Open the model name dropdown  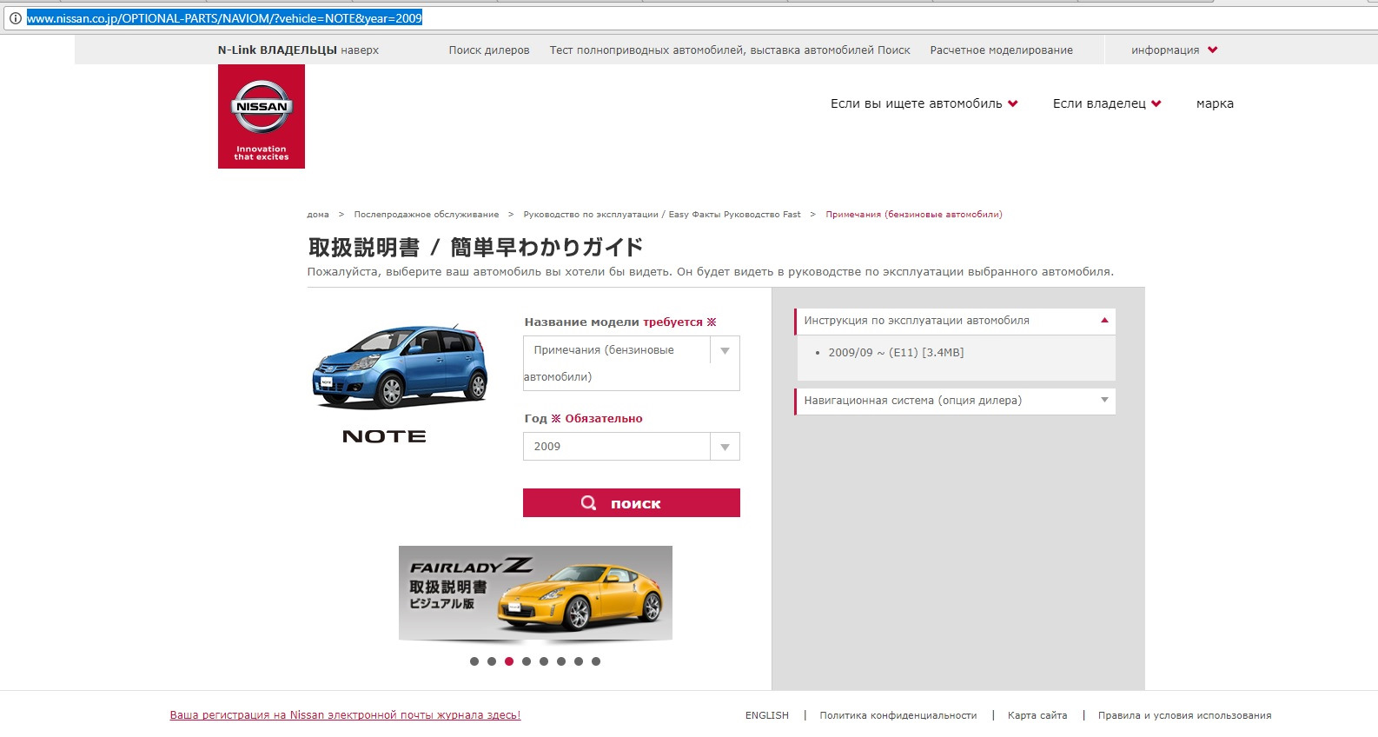click(632, 363)
